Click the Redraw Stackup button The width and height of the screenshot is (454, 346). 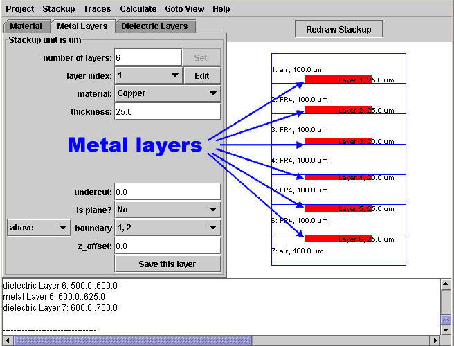[x=338, y=29]
